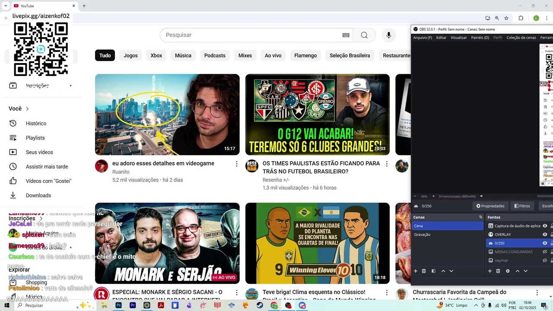This screenshot has height=311, width=553.
Task: Open Painéis menu in OBS
Action: coord(480,38)
